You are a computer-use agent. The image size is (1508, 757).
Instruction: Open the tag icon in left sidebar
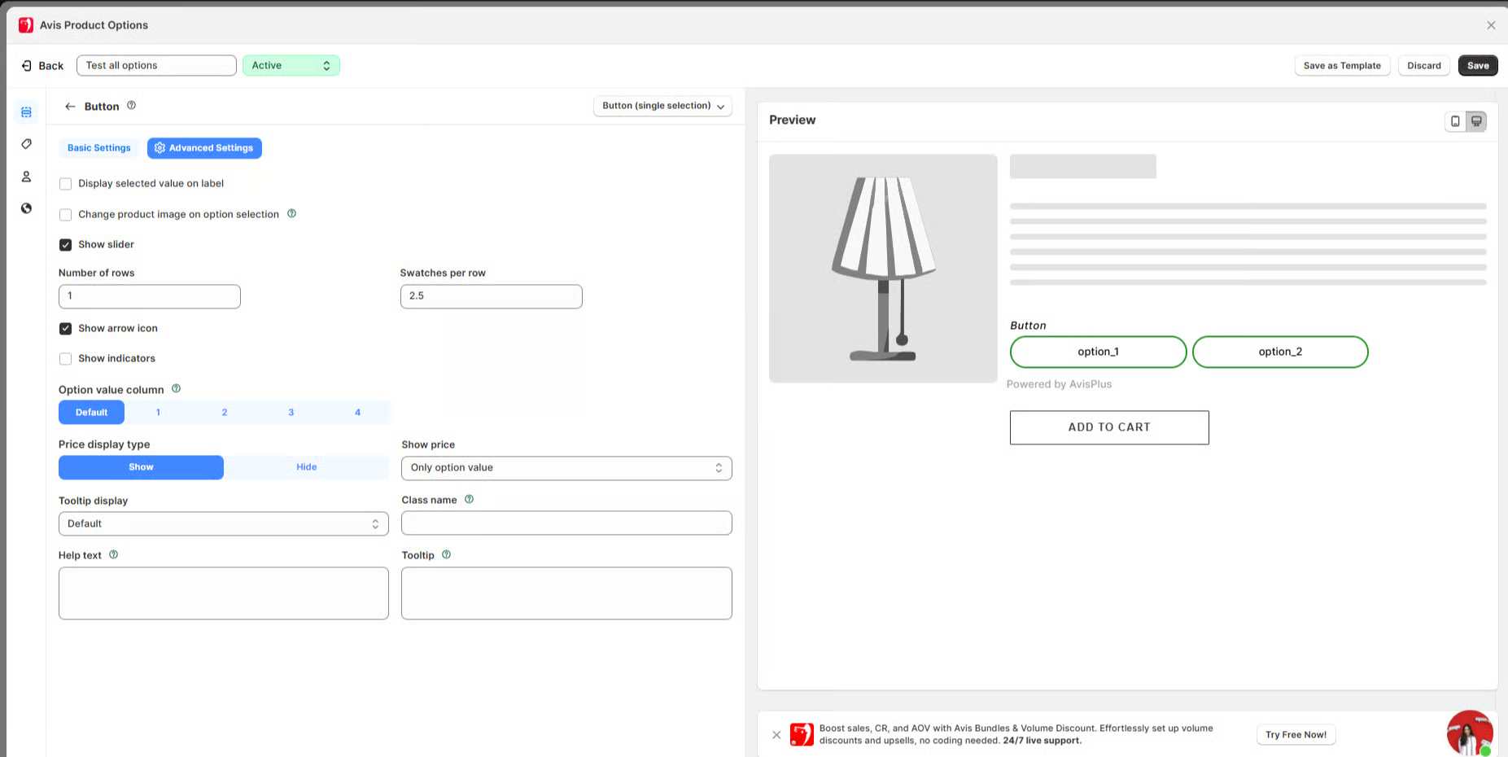(x=26, y=144)
